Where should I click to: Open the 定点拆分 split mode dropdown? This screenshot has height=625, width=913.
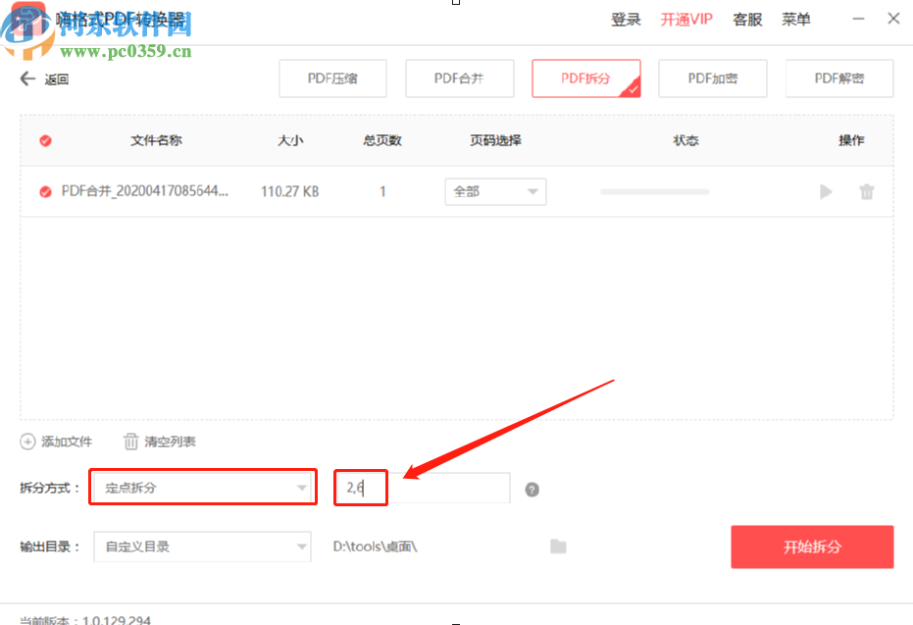tap(203, 487)
